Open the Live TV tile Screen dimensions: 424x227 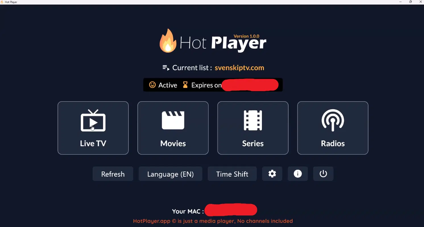tap(93, 128)
